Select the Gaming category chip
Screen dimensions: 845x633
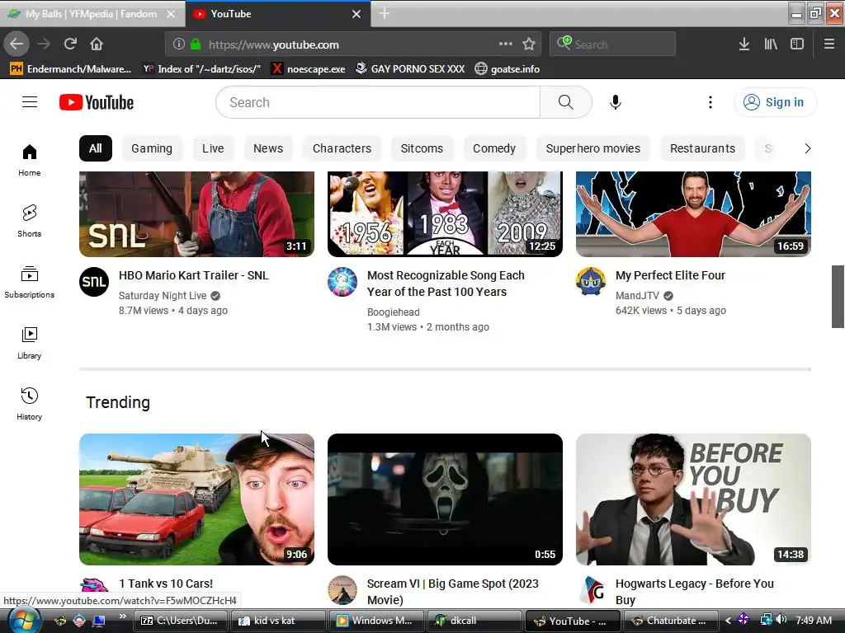(x=152, y=148)
